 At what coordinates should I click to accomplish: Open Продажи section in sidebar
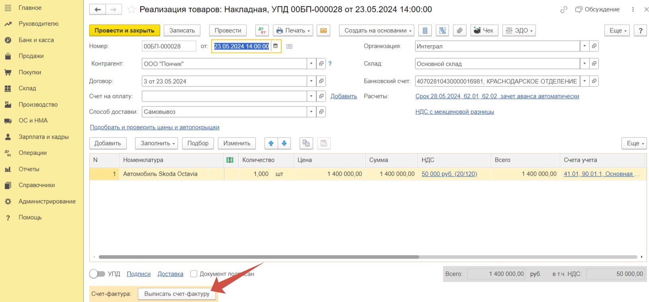[31, 56]
